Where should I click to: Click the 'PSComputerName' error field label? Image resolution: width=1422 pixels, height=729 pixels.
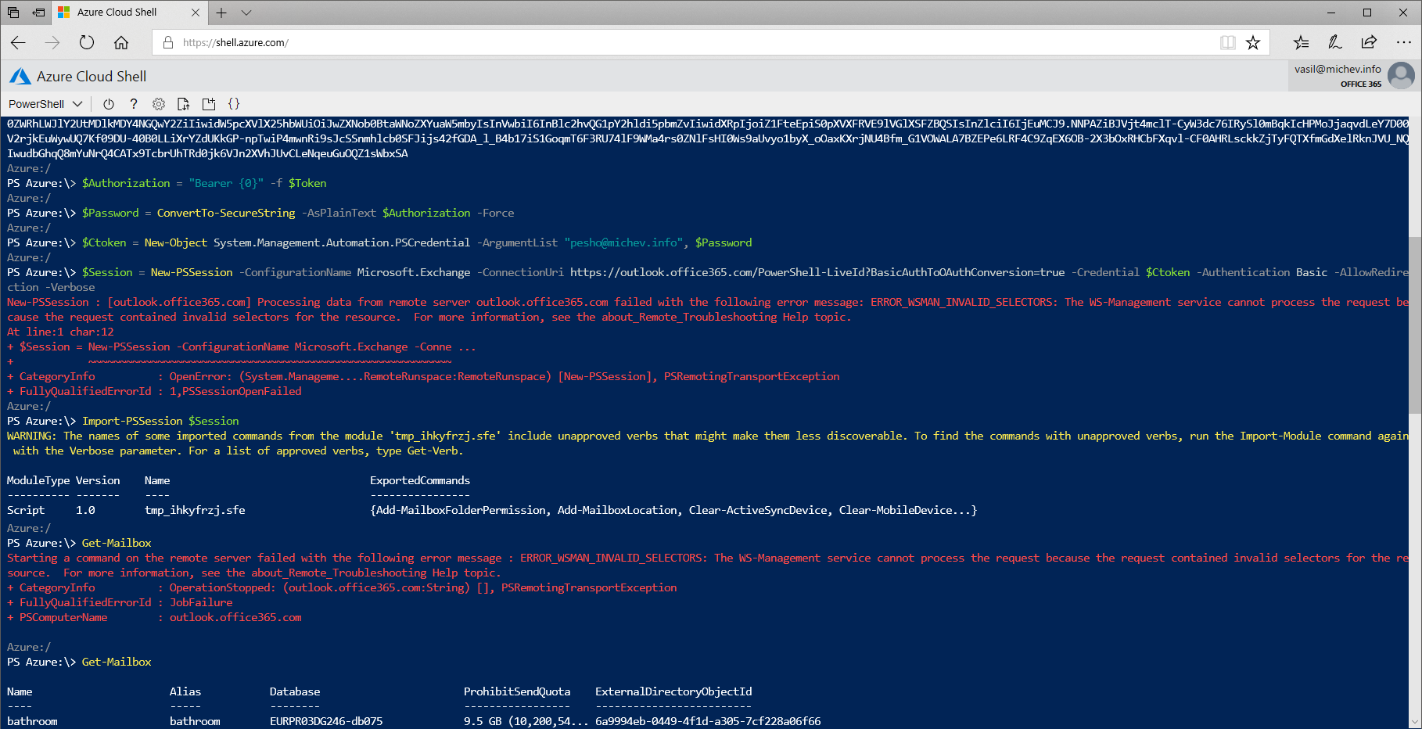point(63,617)
